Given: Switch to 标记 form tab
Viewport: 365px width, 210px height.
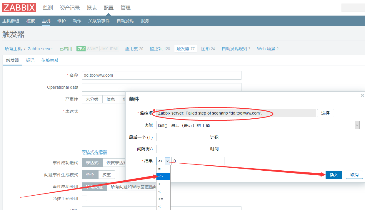Looking at the screenshot, I should point(30,60).
